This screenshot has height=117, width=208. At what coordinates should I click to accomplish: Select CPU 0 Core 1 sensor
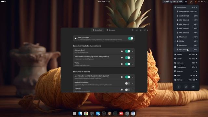point(186,24)
